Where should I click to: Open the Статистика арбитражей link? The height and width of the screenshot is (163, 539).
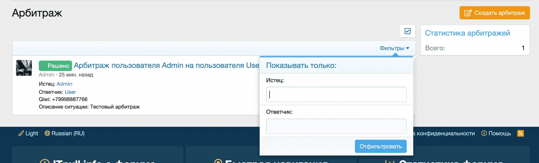click(467, 33)
